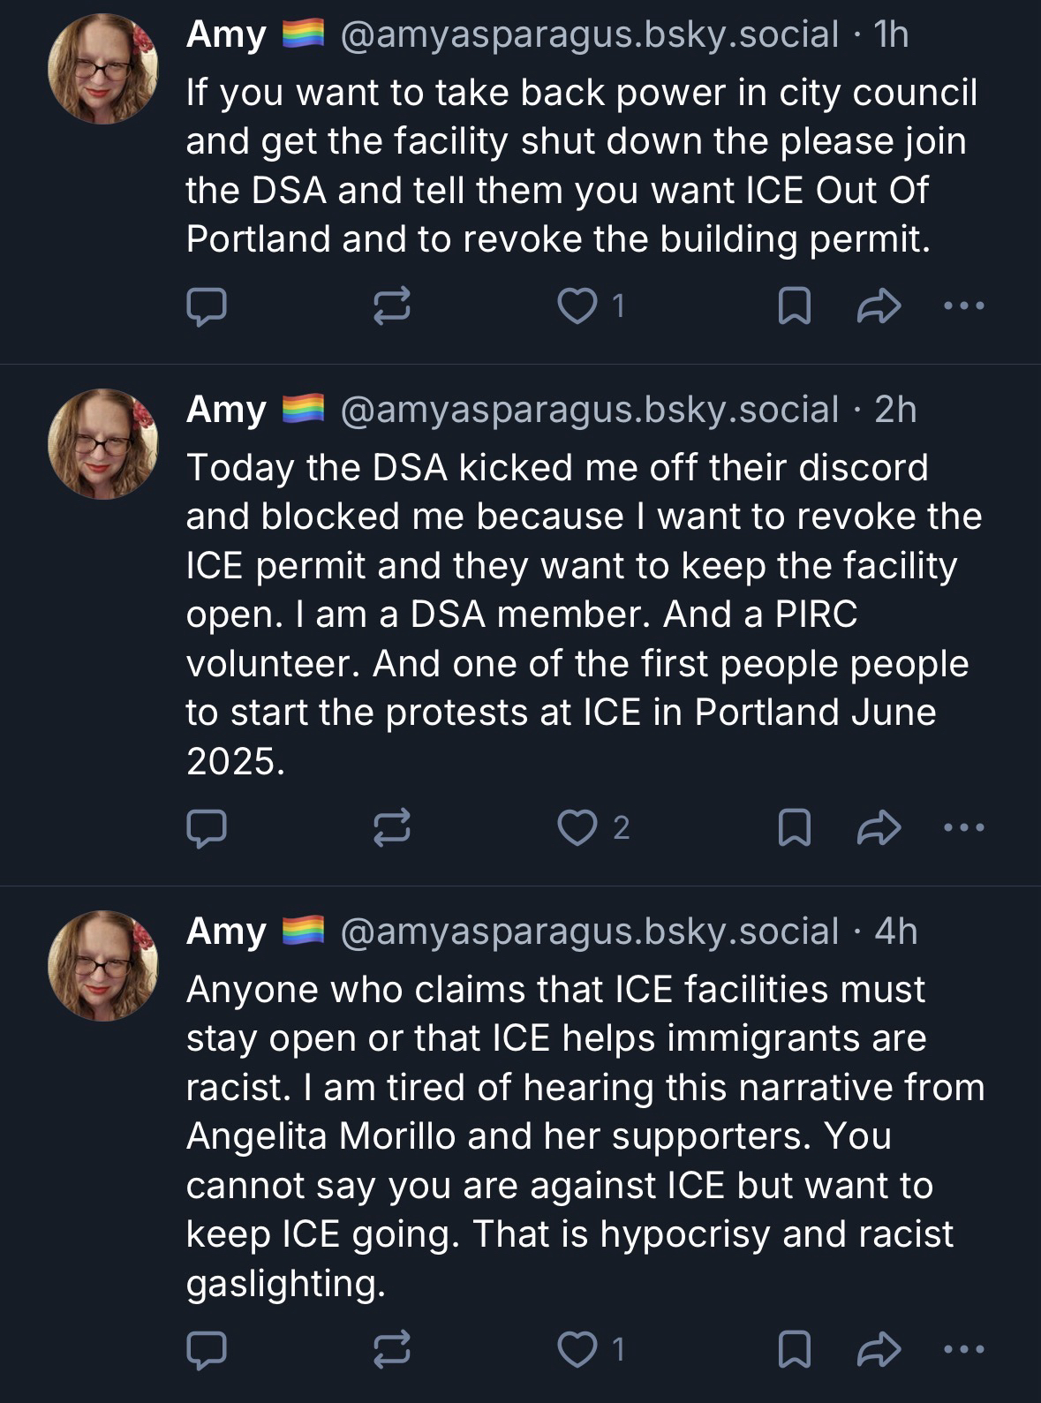Like the 1h-old post about city council
The width and height of the screenshot is (1041, 1403).
[x=578, y=306]
